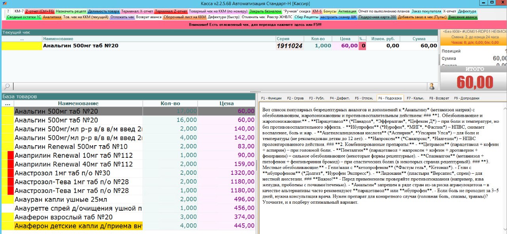Click the app icon in title bar
Image resolution: width=507 pixels, height=234 pixels.
coord(4,4)
